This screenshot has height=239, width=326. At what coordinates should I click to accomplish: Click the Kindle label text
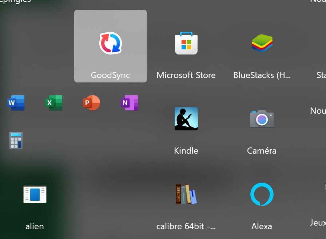pyautogui.click(x=186, y=151)
